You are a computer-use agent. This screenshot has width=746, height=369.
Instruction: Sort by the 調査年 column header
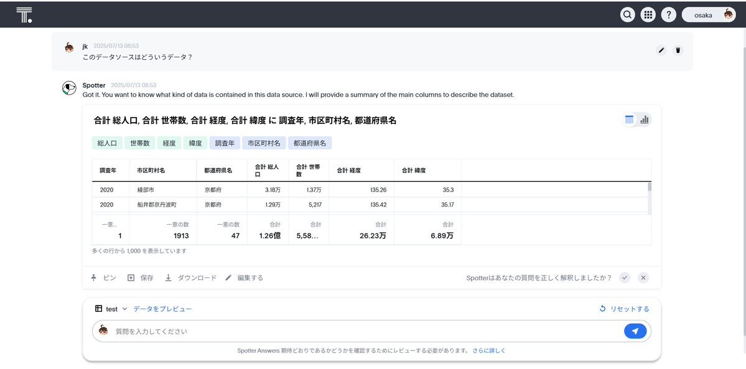[110, 170]
